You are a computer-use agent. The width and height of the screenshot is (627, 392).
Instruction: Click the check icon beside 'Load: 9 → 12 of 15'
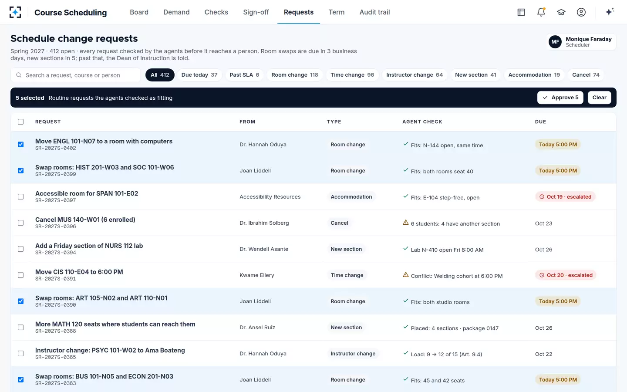coord(406,353)
